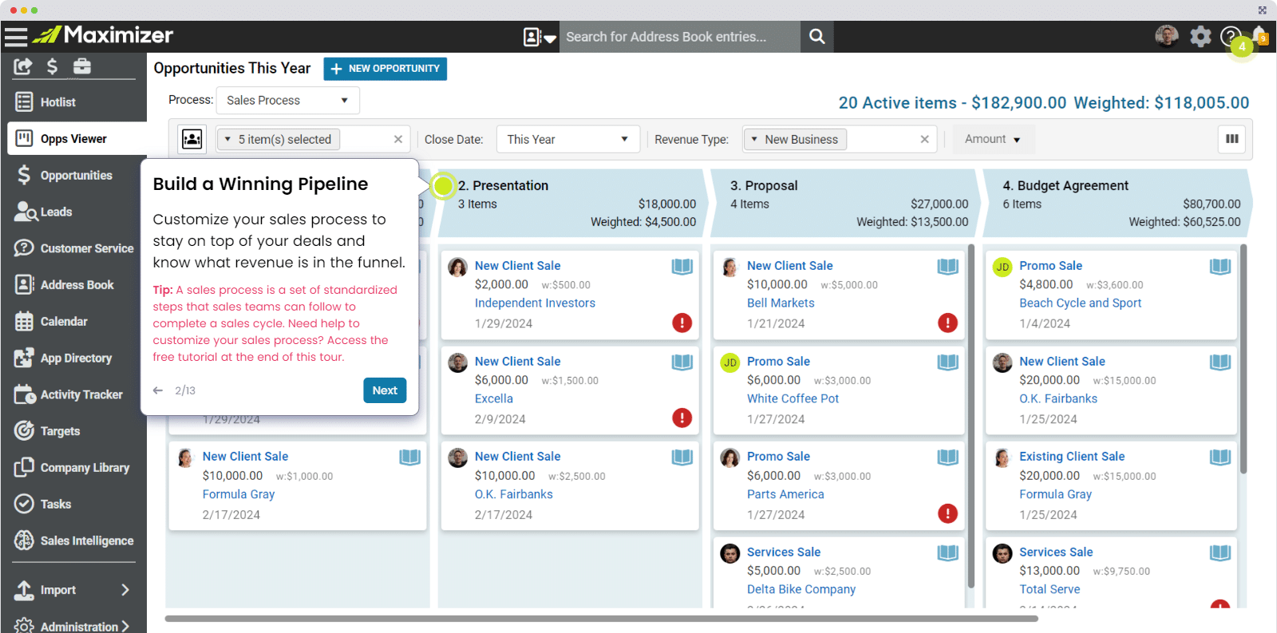Open the Excella company link

494,399
